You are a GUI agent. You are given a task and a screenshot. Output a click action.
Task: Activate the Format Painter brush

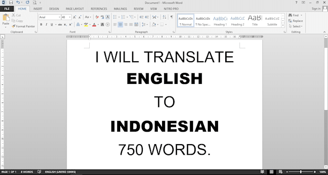point(23,27)
